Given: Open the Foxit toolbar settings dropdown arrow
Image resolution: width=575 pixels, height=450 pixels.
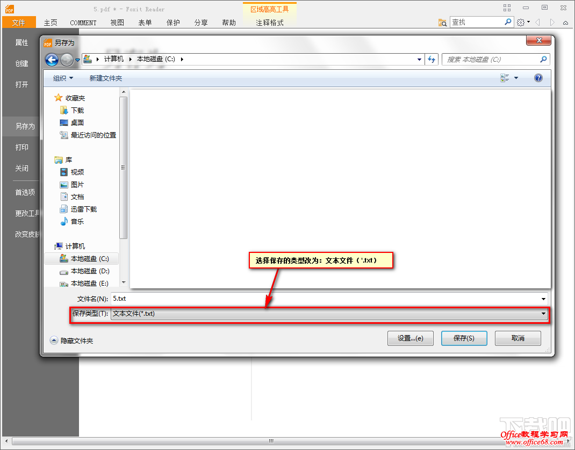Looking at the screenshot, I should pos(528,23).
